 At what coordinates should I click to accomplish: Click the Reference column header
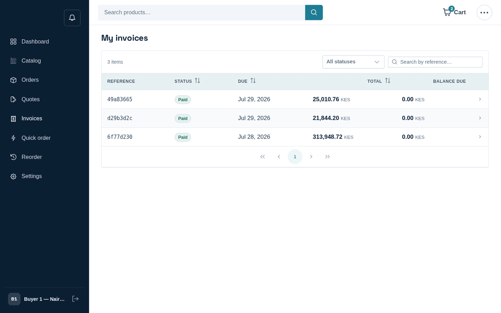point(121,81)
